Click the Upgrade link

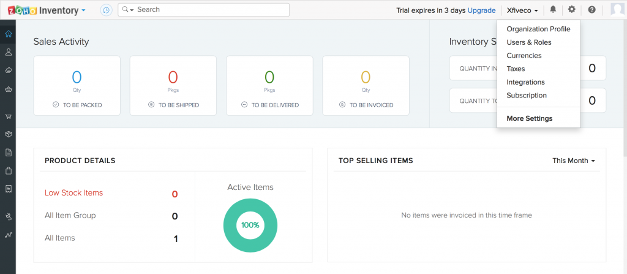[x=481, y=10]
